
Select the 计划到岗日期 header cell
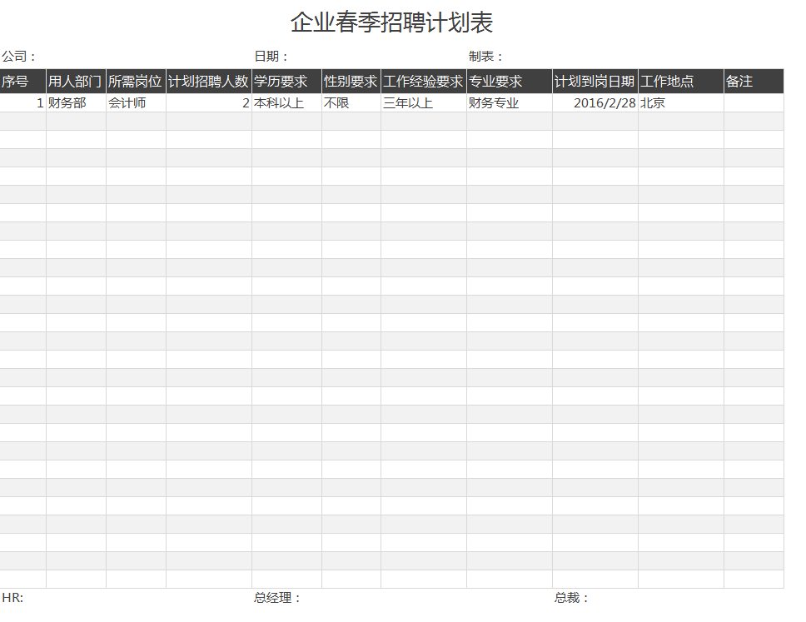pos(595,82)
